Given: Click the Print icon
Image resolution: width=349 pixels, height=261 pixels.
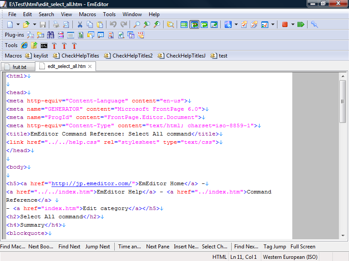Looking at the screenshot, I should [x=56, y=24].
